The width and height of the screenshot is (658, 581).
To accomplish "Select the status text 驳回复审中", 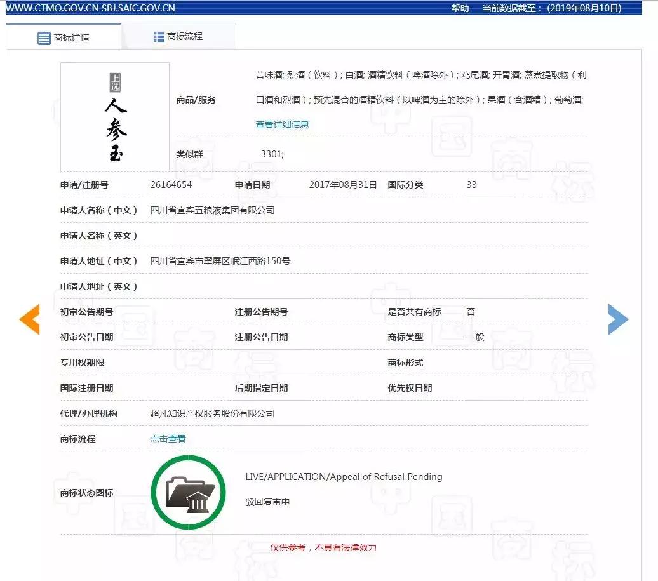I will (268, 502).
